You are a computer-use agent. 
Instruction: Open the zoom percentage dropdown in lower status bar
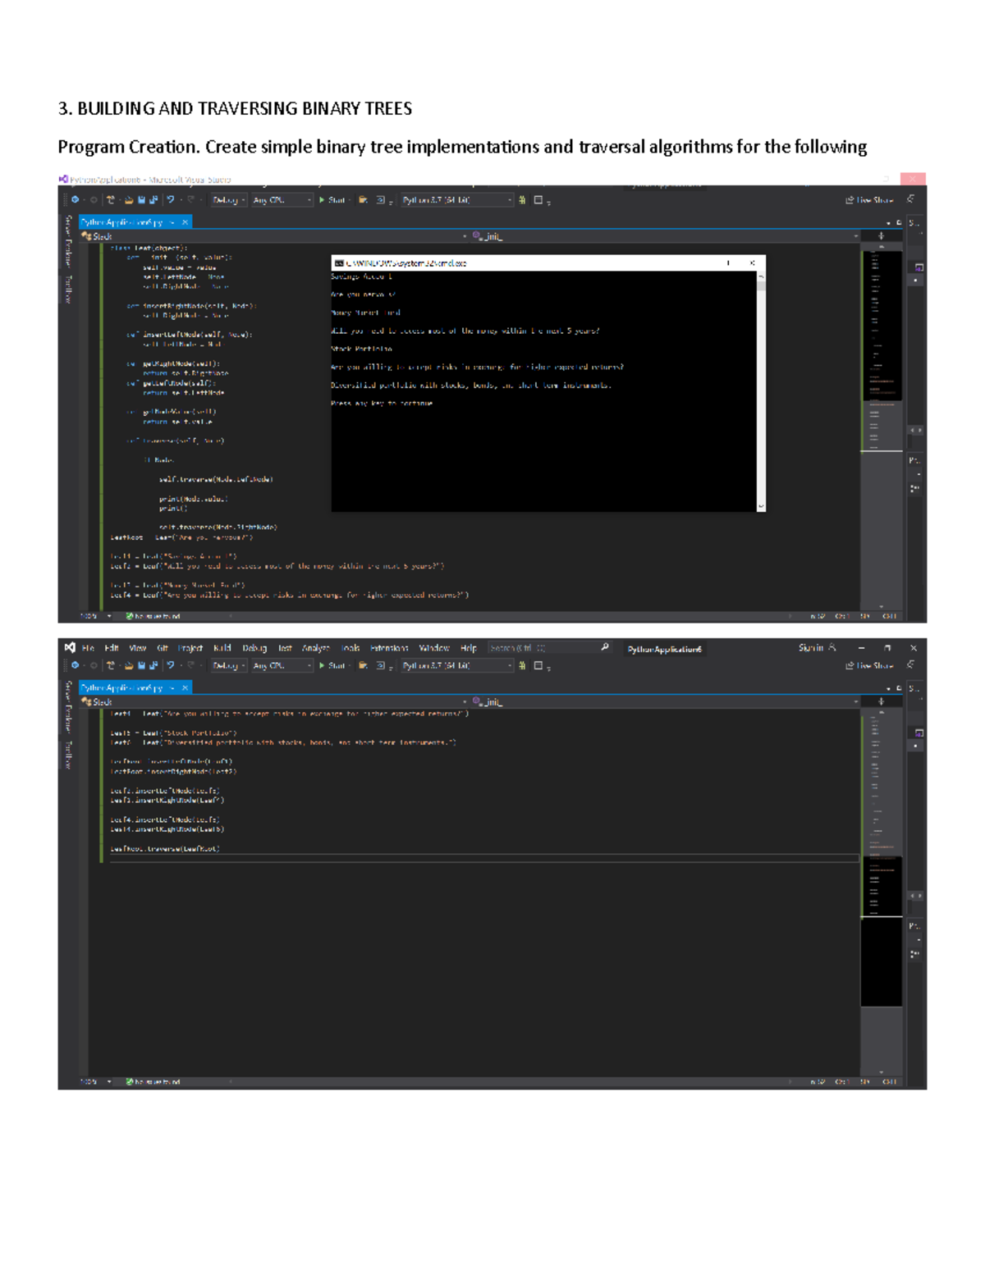109,1082
